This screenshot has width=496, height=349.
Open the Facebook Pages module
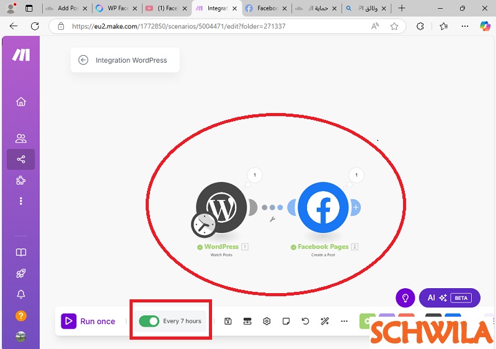[323, 207]
